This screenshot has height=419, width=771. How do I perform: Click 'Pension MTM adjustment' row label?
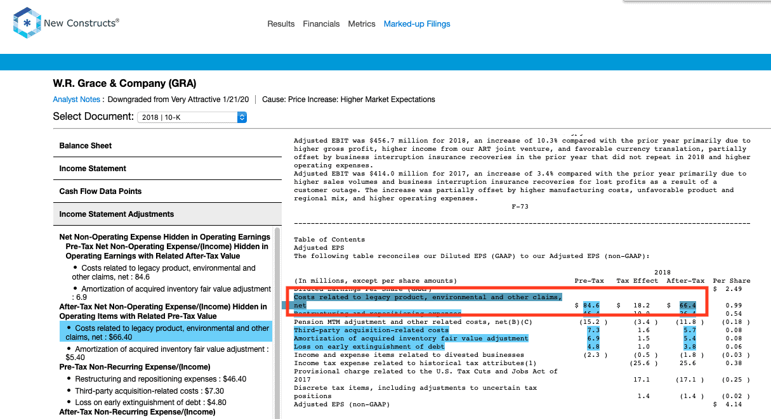click(x=413, y=322)
